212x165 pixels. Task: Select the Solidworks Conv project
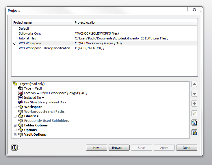pos(30,33)
